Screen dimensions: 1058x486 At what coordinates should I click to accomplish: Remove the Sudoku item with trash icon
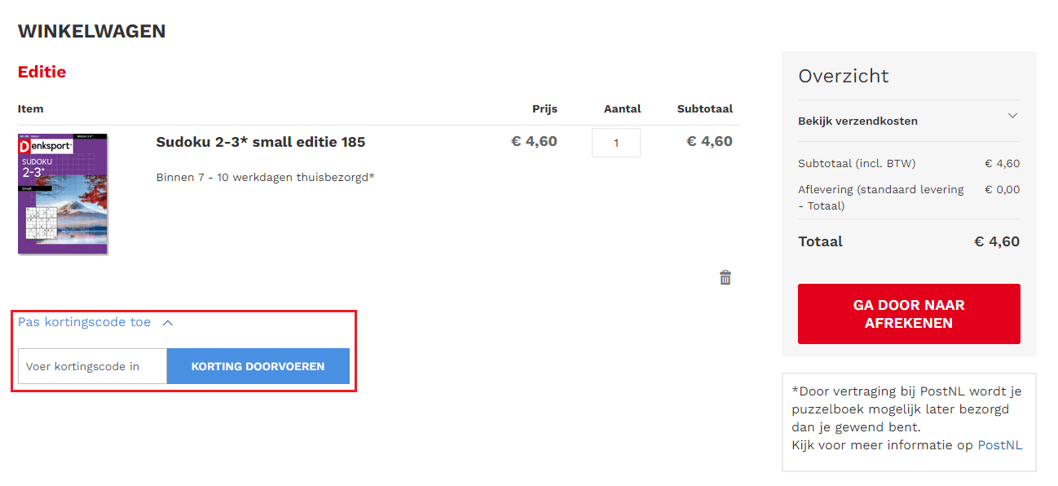tap(725, 278)
